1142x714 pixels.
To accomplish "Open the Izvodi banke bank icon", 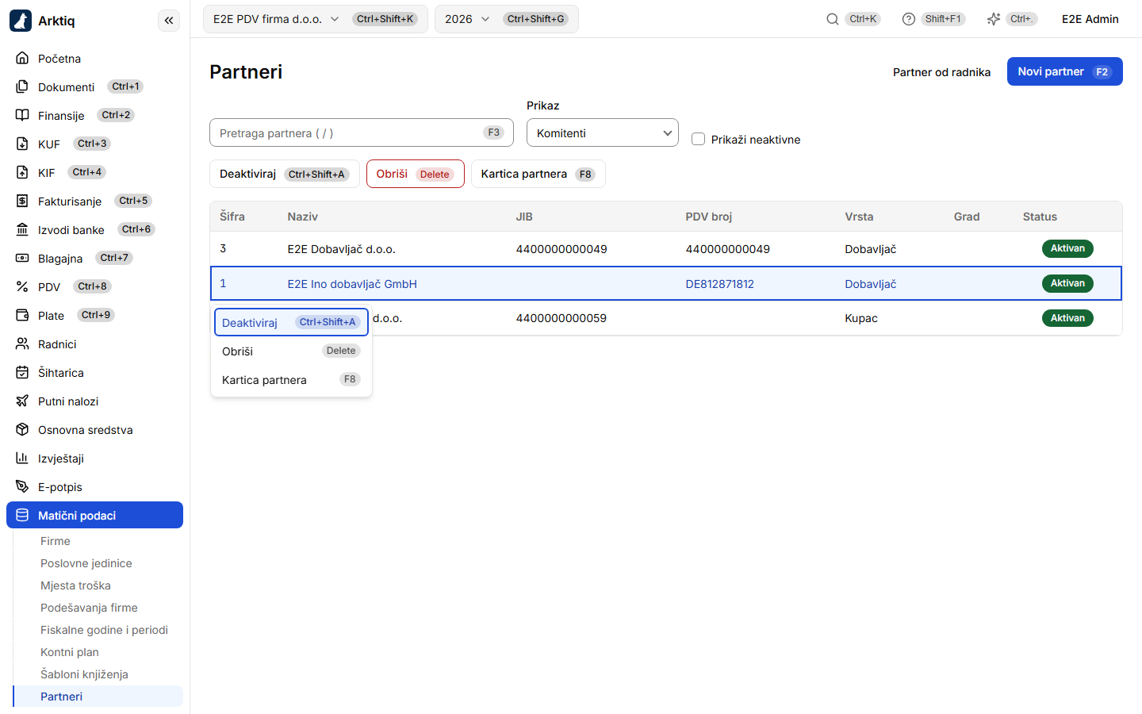I will click(22, 230).
